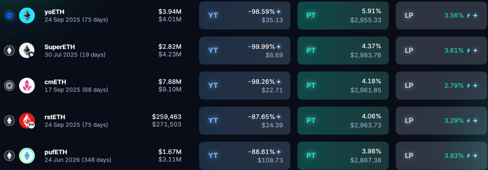This screenshot has height=170, width=488.
Task: Click the SuperETH token icon
Action: click(x=27, y=51)
